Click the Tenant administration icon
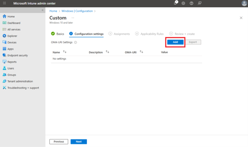 tap(4, 81)
